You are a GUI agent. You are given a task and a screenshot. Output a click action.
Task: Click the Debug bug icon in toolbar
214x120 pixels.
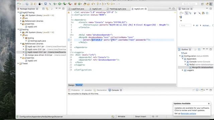(55, 4)
